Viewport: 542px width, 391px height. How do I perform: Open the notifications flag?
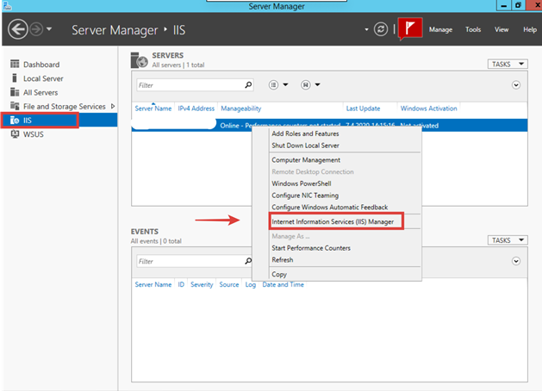coord(410,28)
